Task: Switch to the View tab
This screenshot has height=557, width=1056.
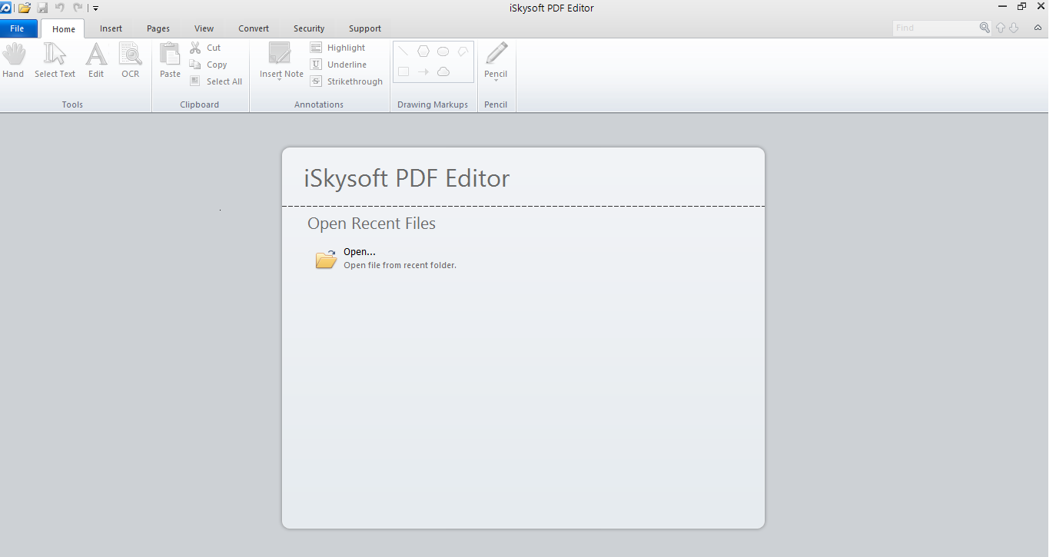Action: [x=204, y=28]
